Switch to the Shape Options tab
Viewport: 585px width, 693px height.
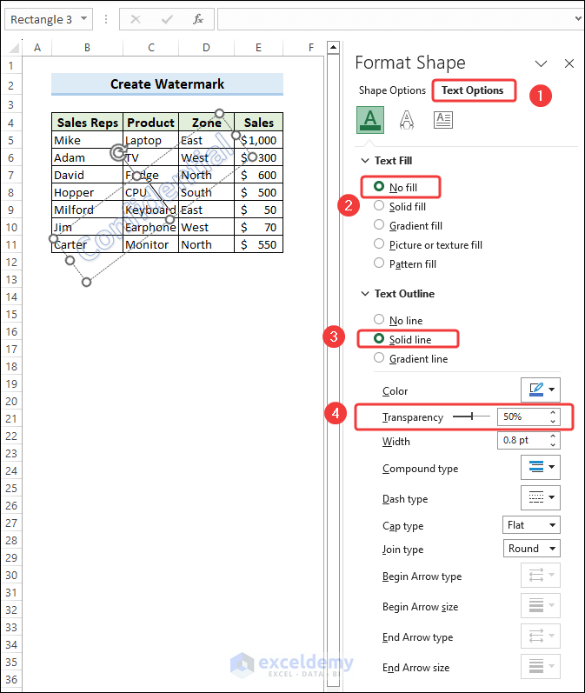[x=392, y=90]
